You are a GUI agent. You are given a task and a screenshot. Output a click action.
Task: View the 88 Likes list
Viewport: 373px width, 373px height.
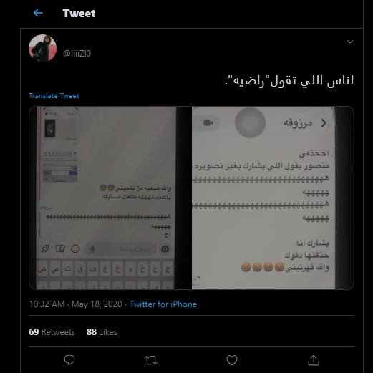pyautogui.click(x=102, y=332)
